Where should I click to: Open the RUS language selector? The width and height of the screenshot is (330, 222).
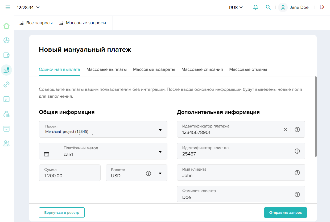tap(236, 7)
